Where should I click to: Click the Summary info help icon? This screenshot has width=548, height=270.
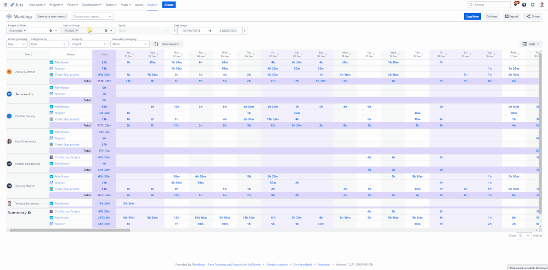[x=29, y=213]
